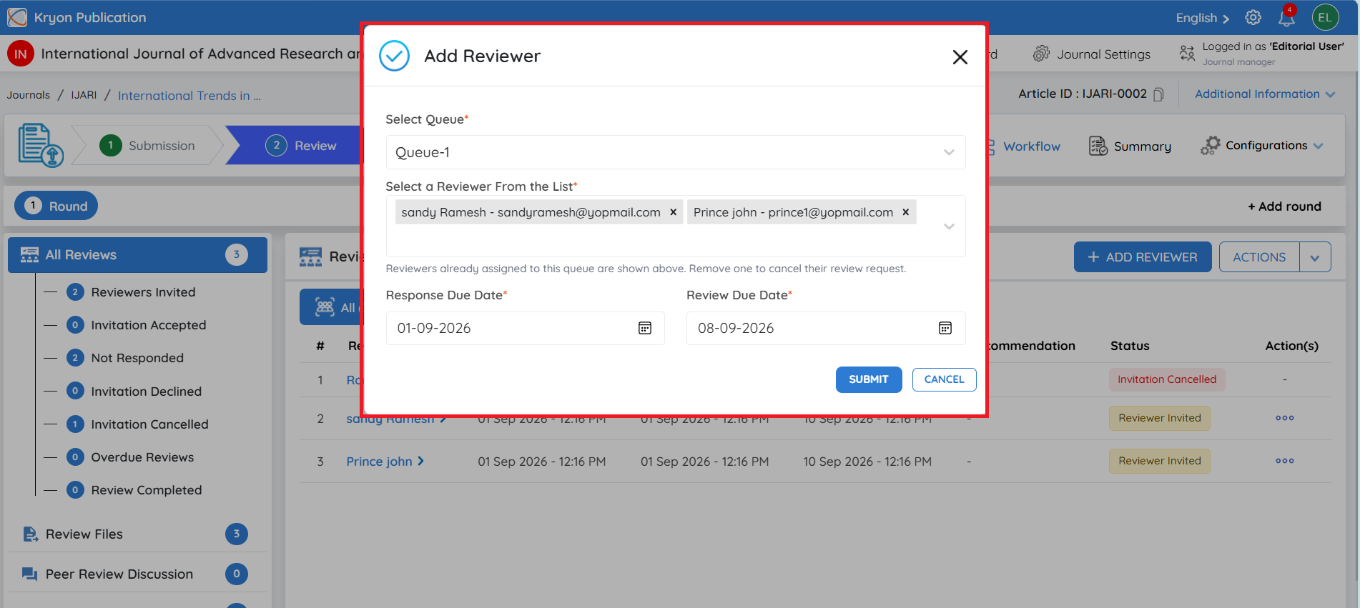Select All Reviews in the sidebar
This screenshot has height=608, width=1360.
[x=137, y=255]
